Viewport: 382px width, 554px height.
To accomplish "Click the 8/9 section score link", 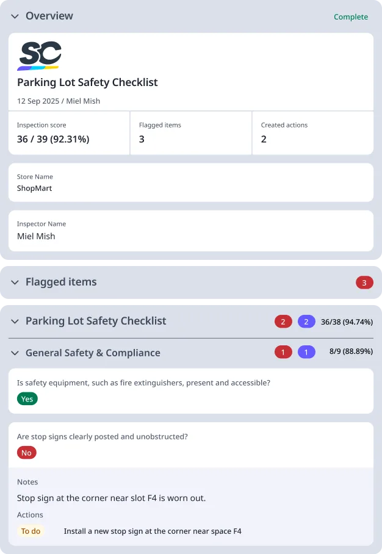I will pyautogui.click(x=353, y=352).
